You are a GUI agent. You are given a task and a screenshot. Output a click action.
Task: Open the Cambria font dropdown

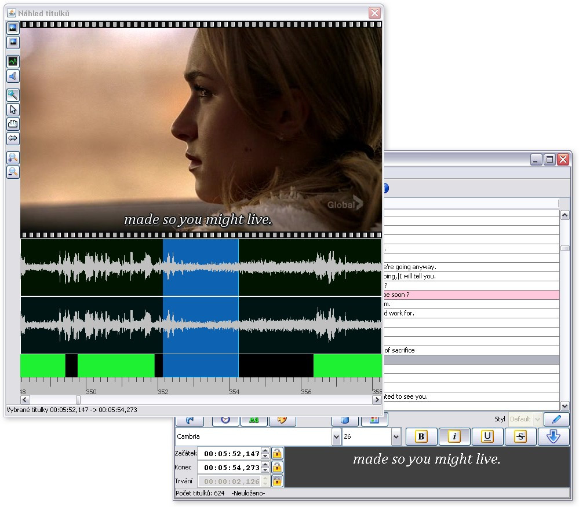pos(336,436)
